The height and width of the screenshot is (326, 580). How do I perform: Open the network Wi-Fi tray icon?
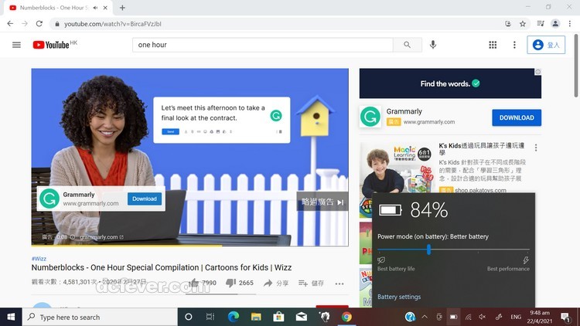coord(469,317)
